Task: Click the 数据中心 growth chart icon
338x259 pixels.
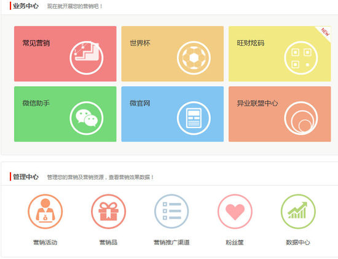Action: coord(298,212)
